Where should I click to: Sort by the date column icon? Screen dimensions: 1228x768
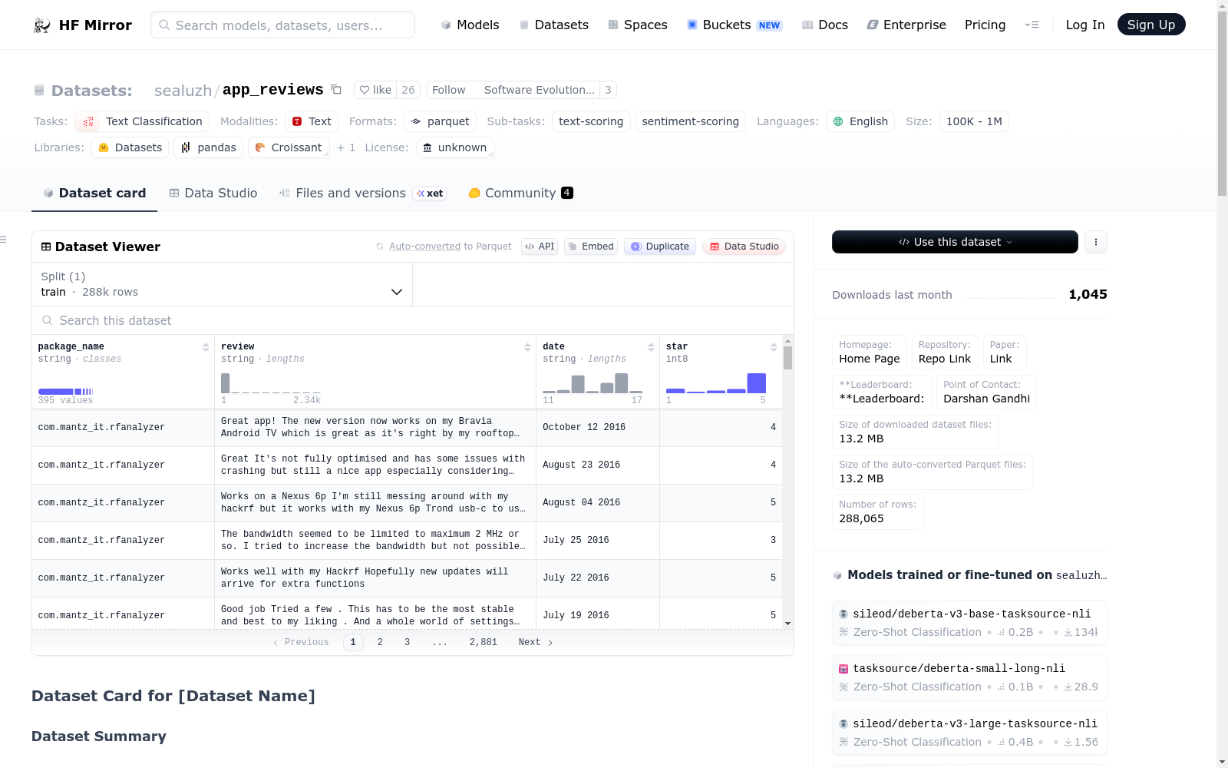pos(651,347)
